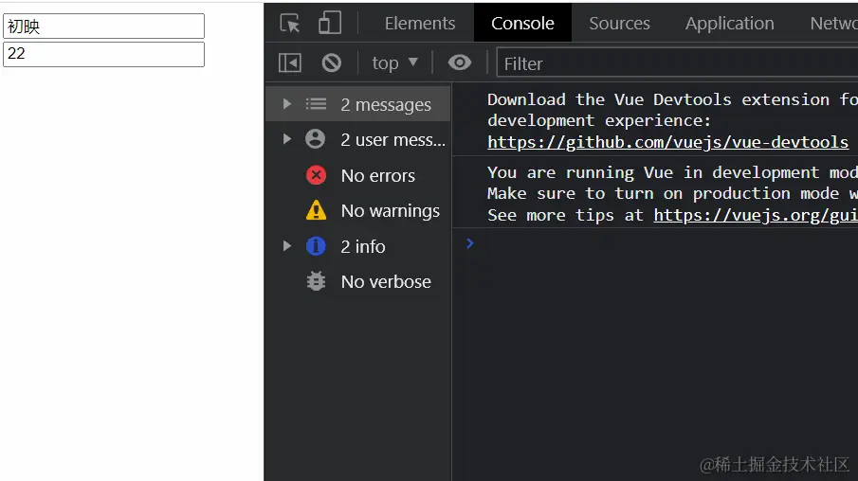The height and width of the screenshot is (481, 858).
Task: Open live expression with the eye icon
Action: click(x=459, y=62)
